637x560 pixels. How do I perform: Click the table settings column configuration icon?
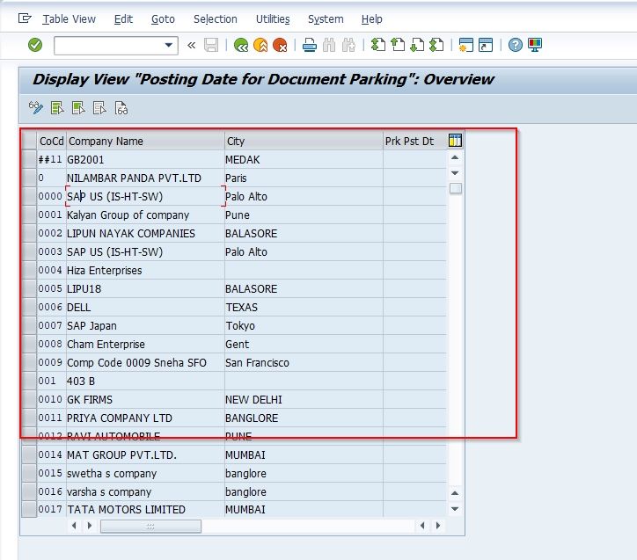[x=455, y=141]
